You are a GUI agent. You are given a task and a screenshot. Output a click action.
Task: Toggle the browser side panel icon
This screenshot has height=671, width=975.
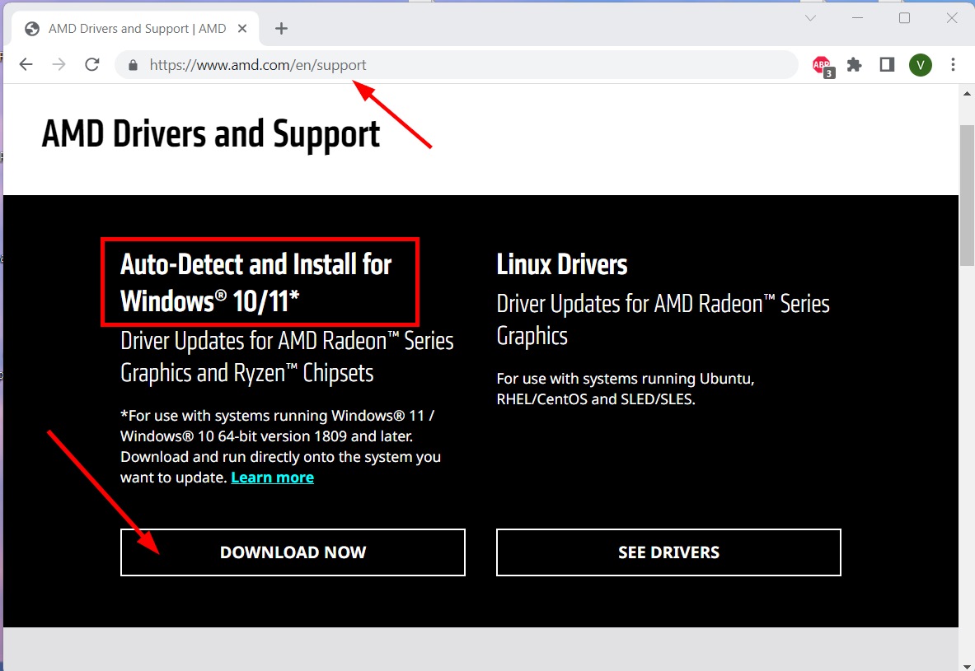click(x=888, y=64)
